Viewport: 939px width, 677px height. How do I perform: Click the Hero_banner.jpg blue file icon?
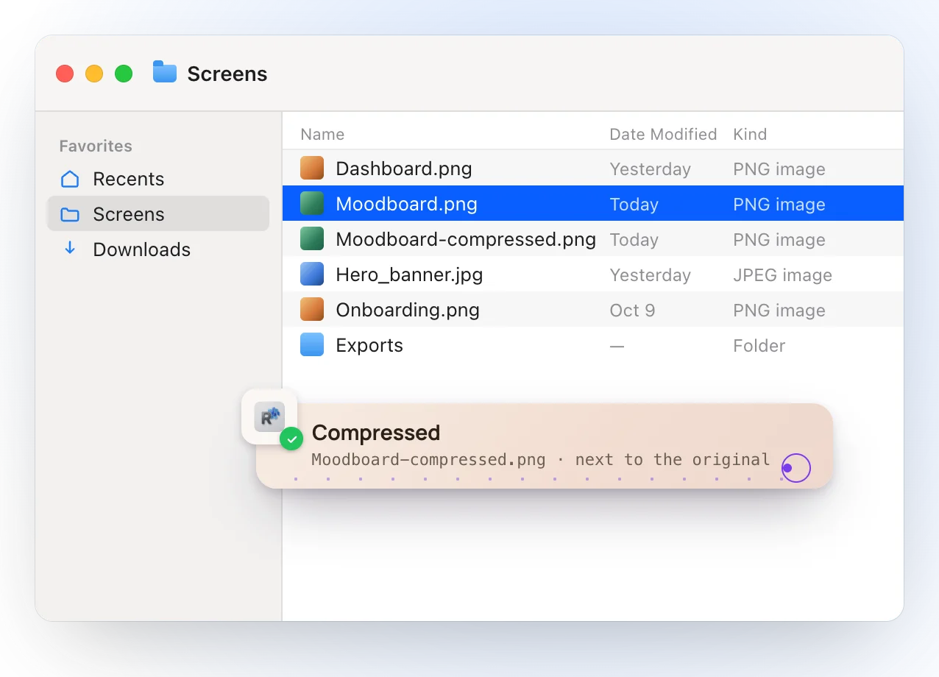[312, 274]
